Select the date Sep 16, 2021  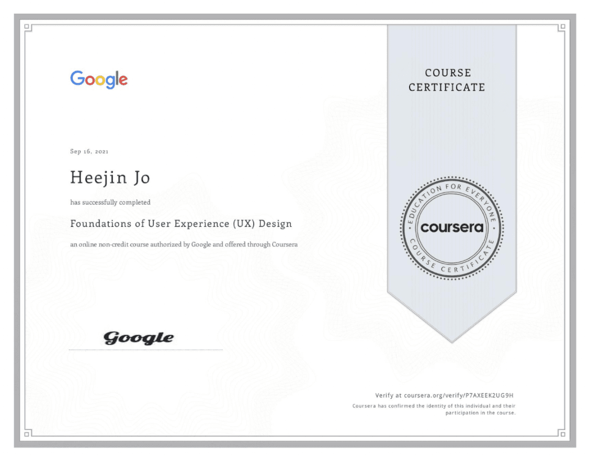(x=89, y=151)
